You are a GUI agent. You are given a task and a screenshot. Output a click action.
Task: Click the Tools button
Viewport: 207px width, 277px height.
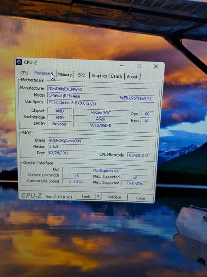click(86, 197)
